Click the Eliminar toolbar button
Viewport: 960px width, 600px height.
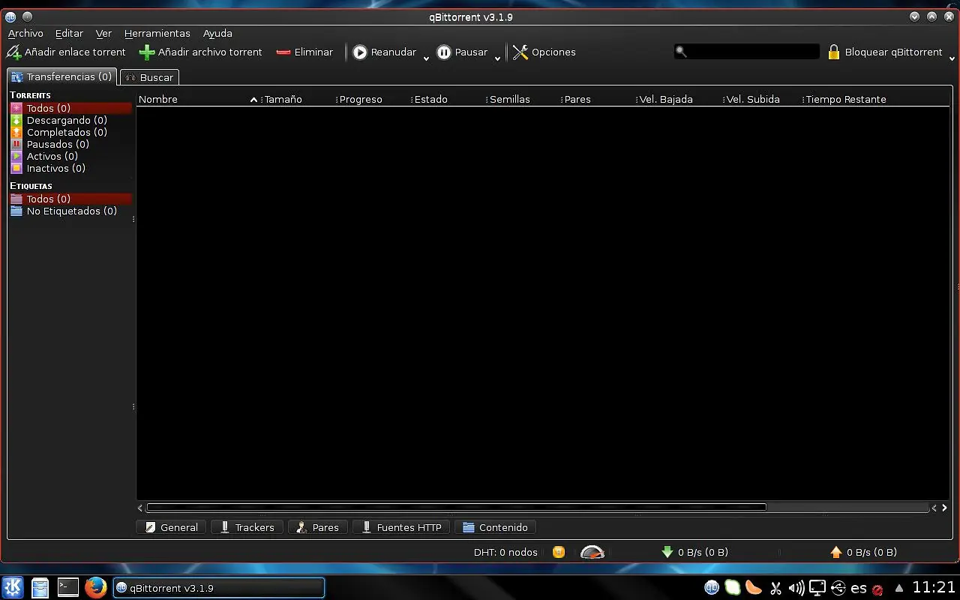304,52
